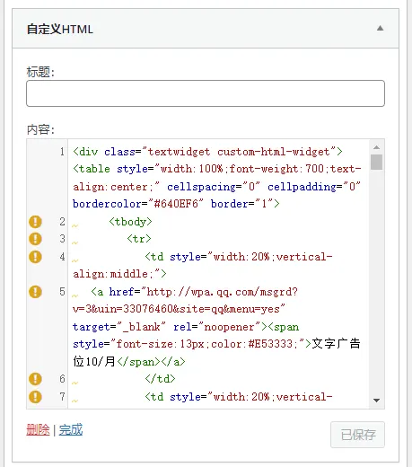Click the <tbody> tag on line 2
The height and width of the screenshot is (467, 412).
pos(130,222)
